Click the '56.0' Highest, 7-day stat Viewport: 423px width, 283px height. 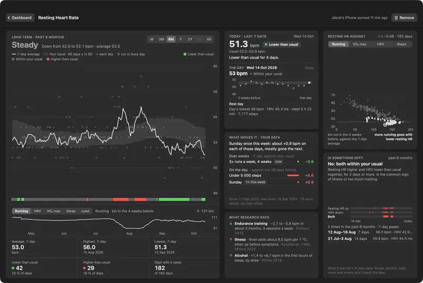pyautogui.click(x=89, y=247)
